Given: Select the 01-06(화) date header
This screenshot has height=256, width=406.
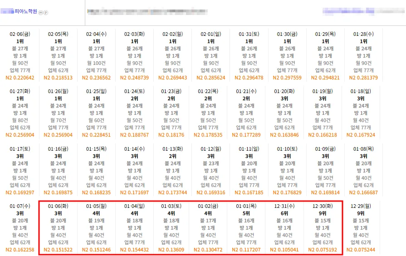Looking at the screenshot, I should point(58,206).
